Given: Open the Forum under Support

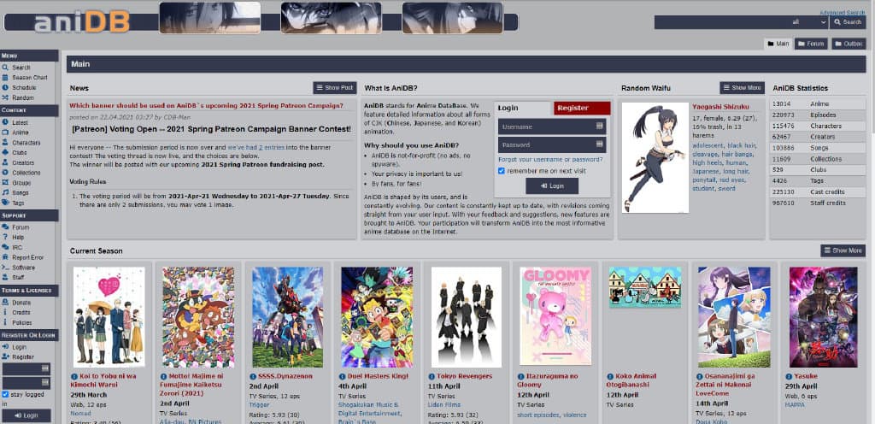Looking at the screenshot, I should 21,227.
